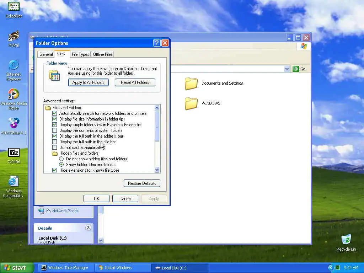This screenshot has width=364, height=273.
Task: Switch to Install Windows taskbar button
Action: click(122, 268)
